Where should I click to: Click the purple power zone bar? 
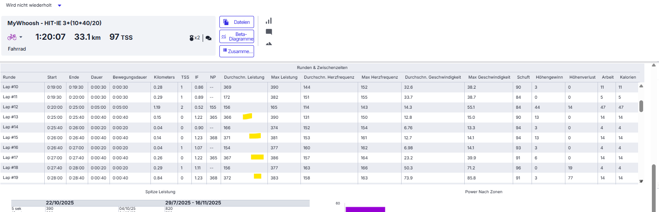click(x=365, y=209)
